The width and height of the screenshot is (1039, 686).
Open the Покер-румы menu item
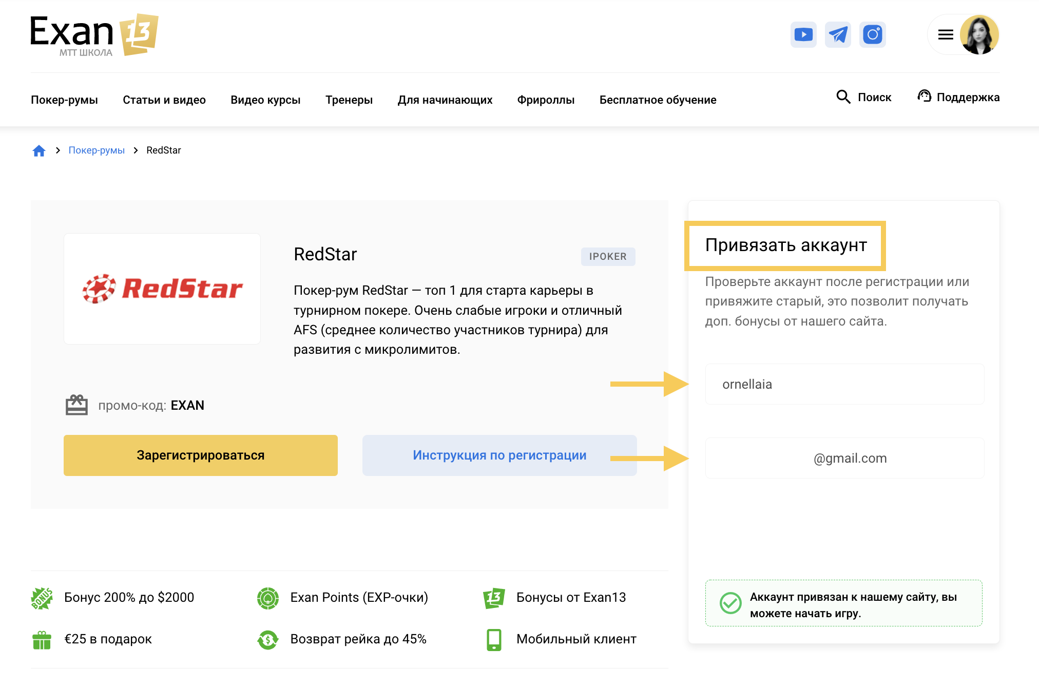(x=64, y=100)
